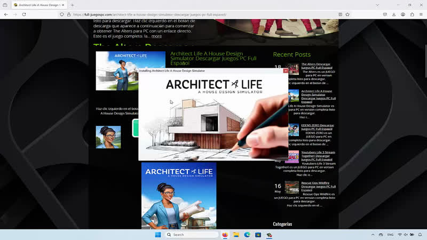
Task: Open the Firefox downloads panel
Action: click(x=394, y=14)
